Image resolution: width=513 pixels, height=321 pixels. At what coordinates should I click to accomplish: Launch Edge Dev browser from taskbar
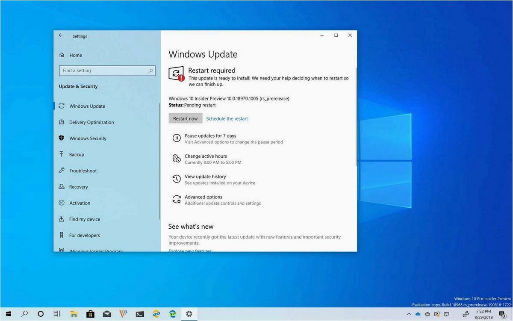point(173,314)
